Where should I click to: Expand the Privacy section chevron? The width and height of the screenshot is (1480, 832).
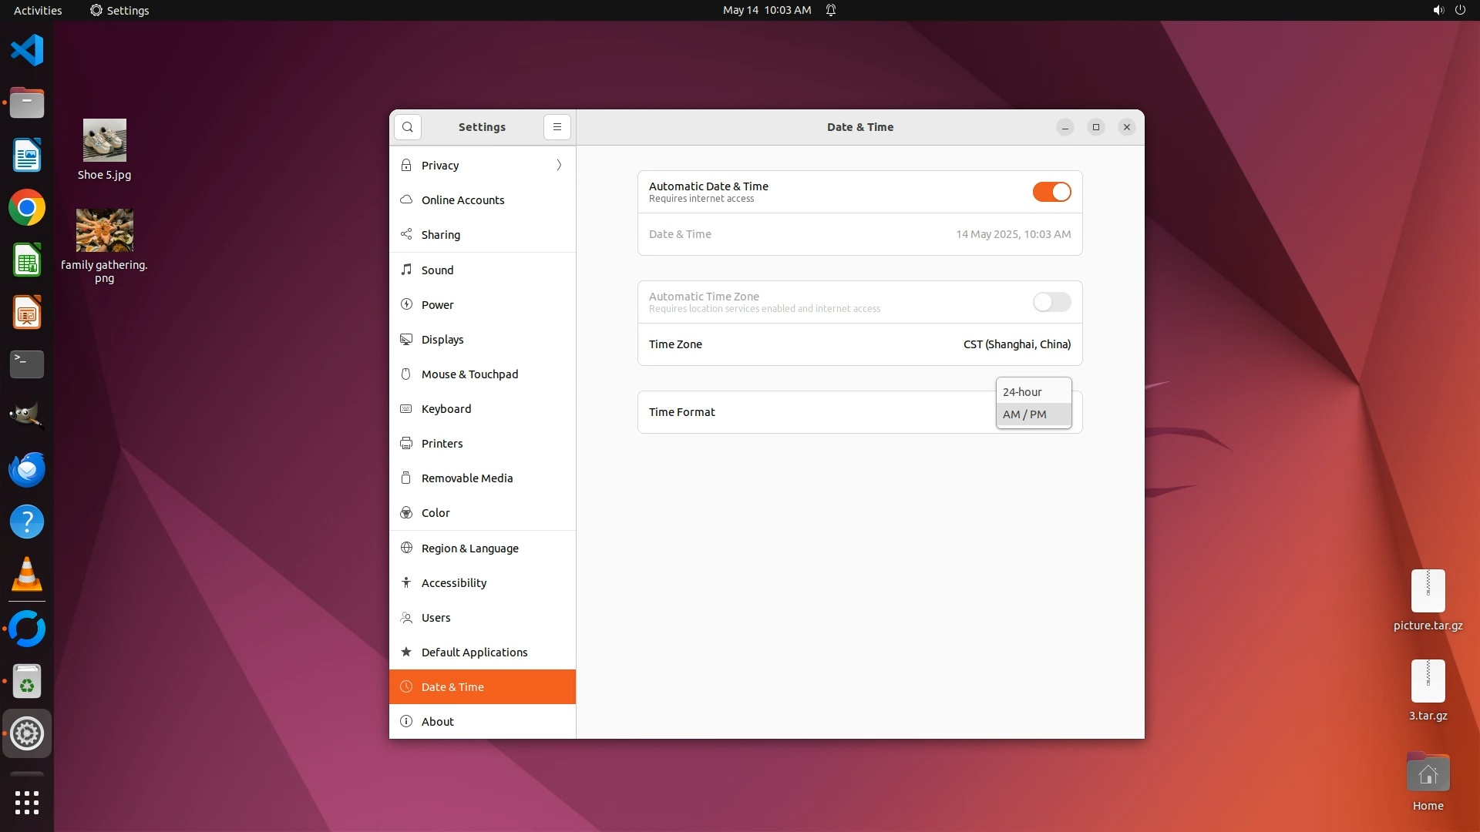pos(559,166)
